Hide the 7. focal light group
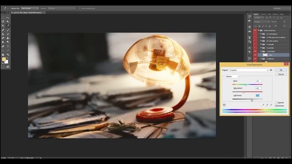The width and height of the screenshot is (292, 164). pos(255,51)
